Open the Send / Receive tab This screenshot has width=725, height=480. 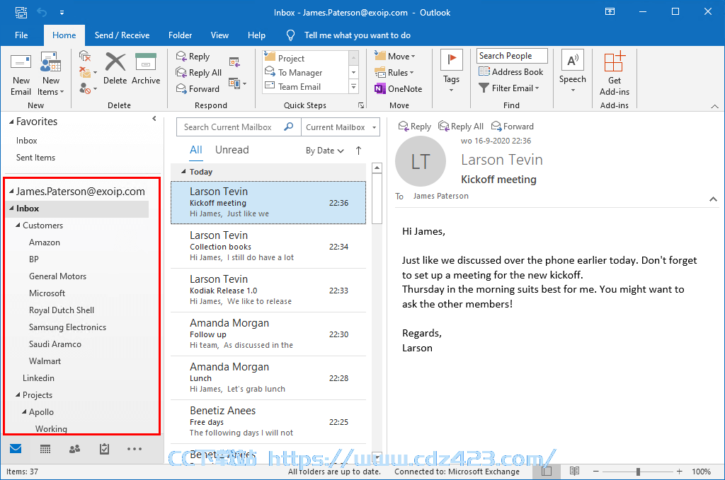[x=122, y=35]
